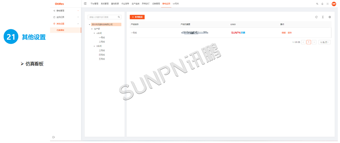Open the 系统管理 top menu

(x=105, y=4)
